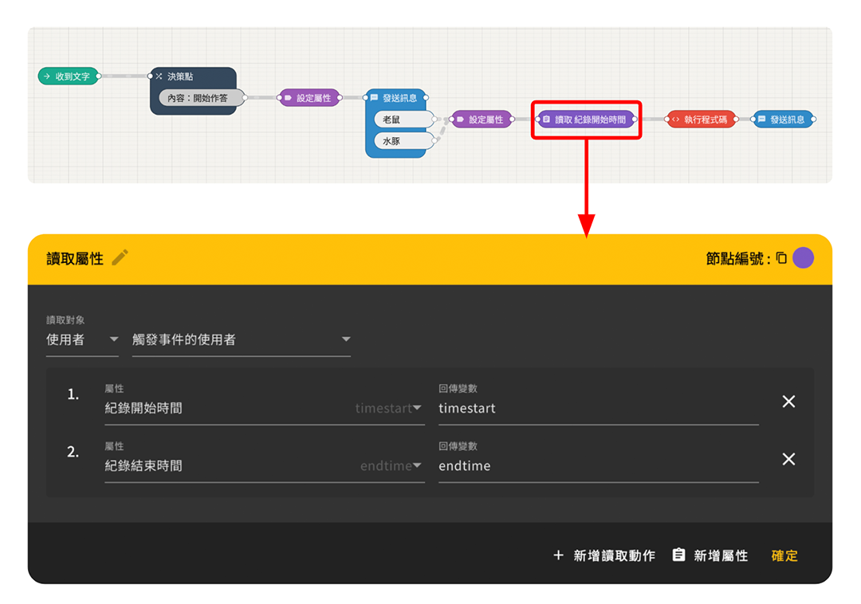Select the first 設定屬性 node after 決策點
Viewport: 861px width, 604px height.
point(309,98)
